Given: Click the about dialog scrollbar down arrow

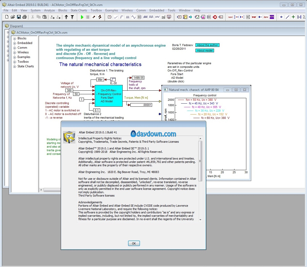Looking at the screenshot, I should pyautogui.click(x=200, y=220).
